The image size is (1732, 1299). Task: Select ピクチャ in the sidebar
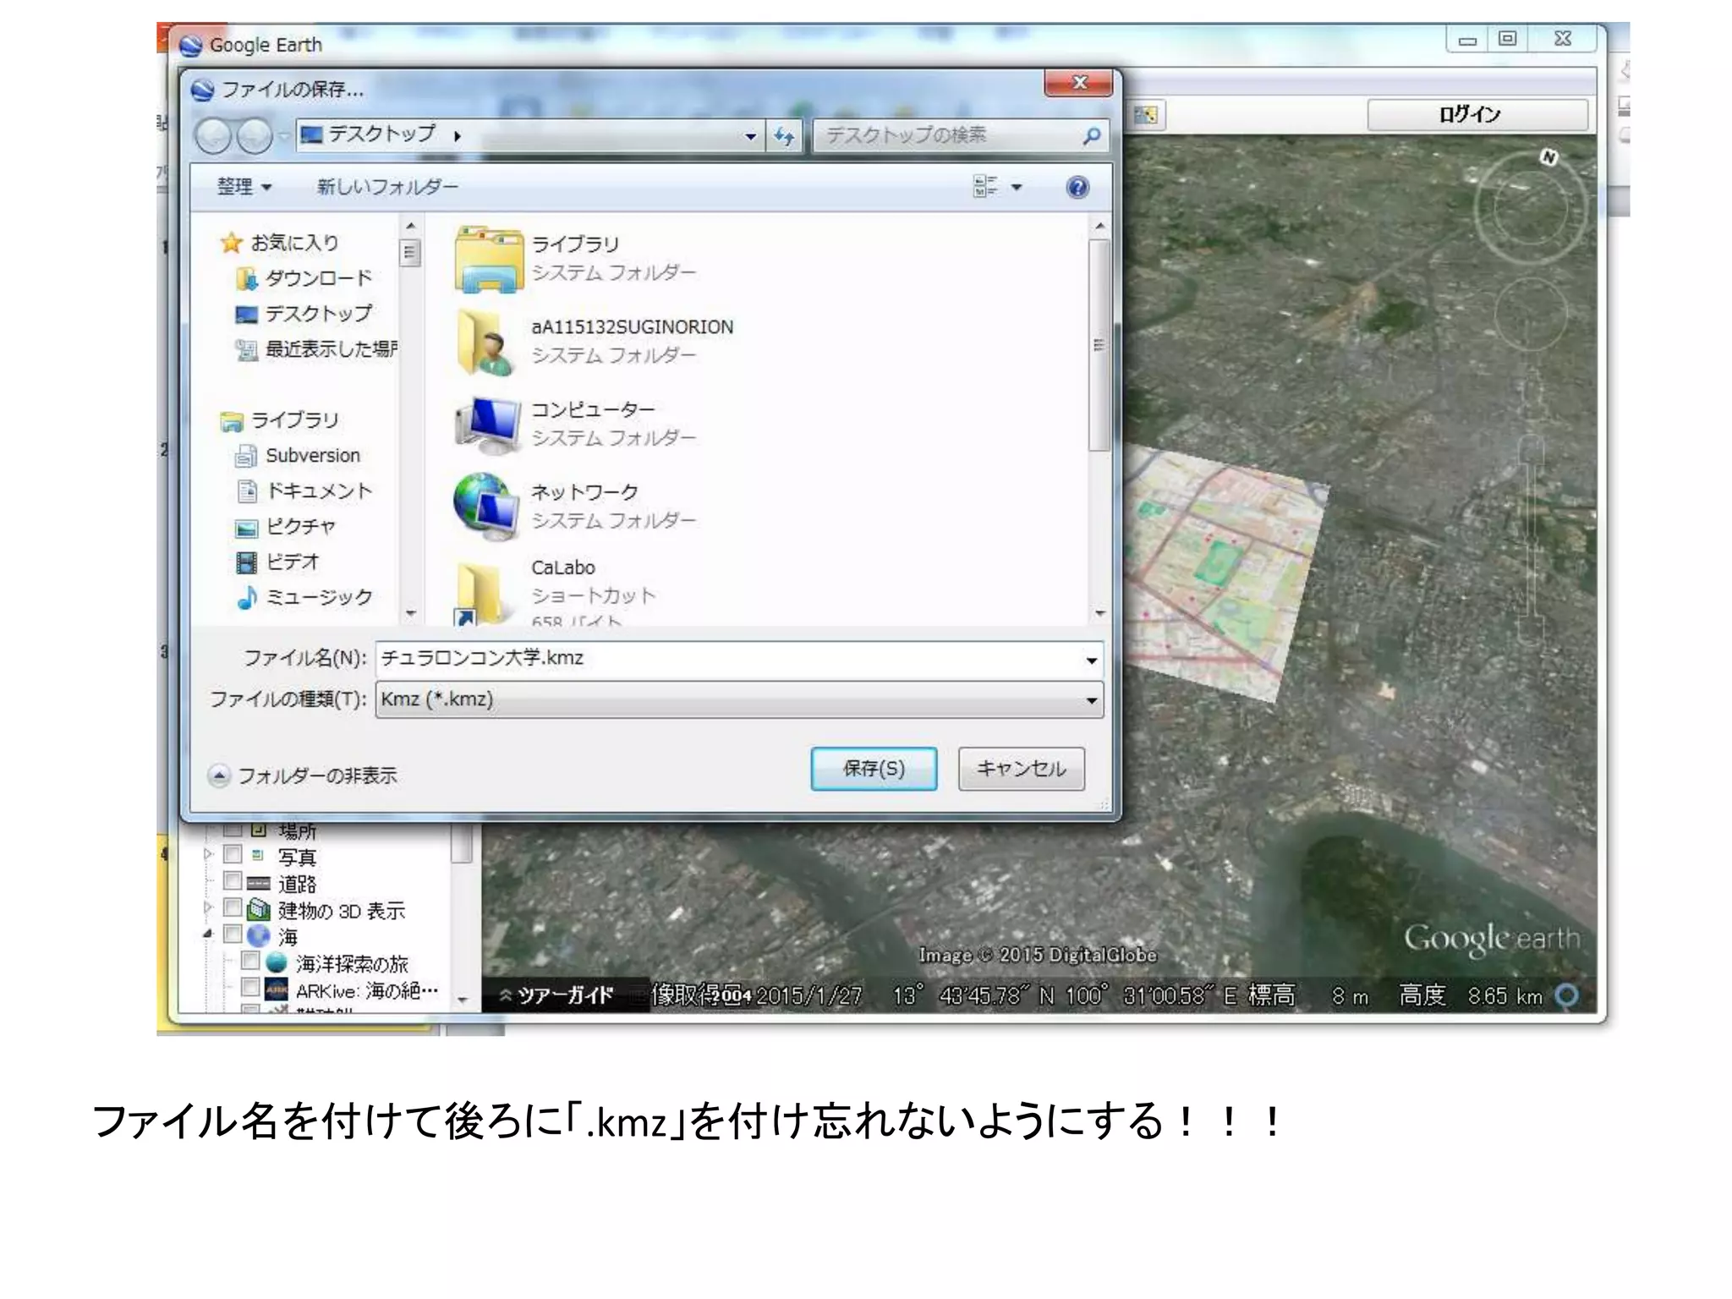[x=286, y=527]
